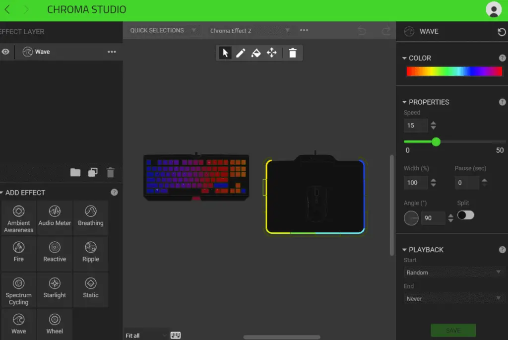
Task: Show help for Add Effect section
Action: pyautogui.click(x=114, y=193)
